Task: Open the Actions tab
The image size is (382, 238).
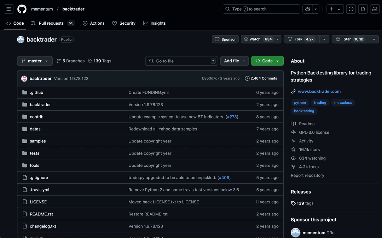Action: coord(93,23)
